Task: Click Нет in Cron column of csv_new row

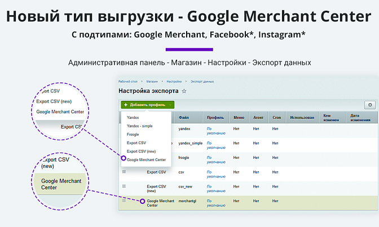Action: coord(275,186)
